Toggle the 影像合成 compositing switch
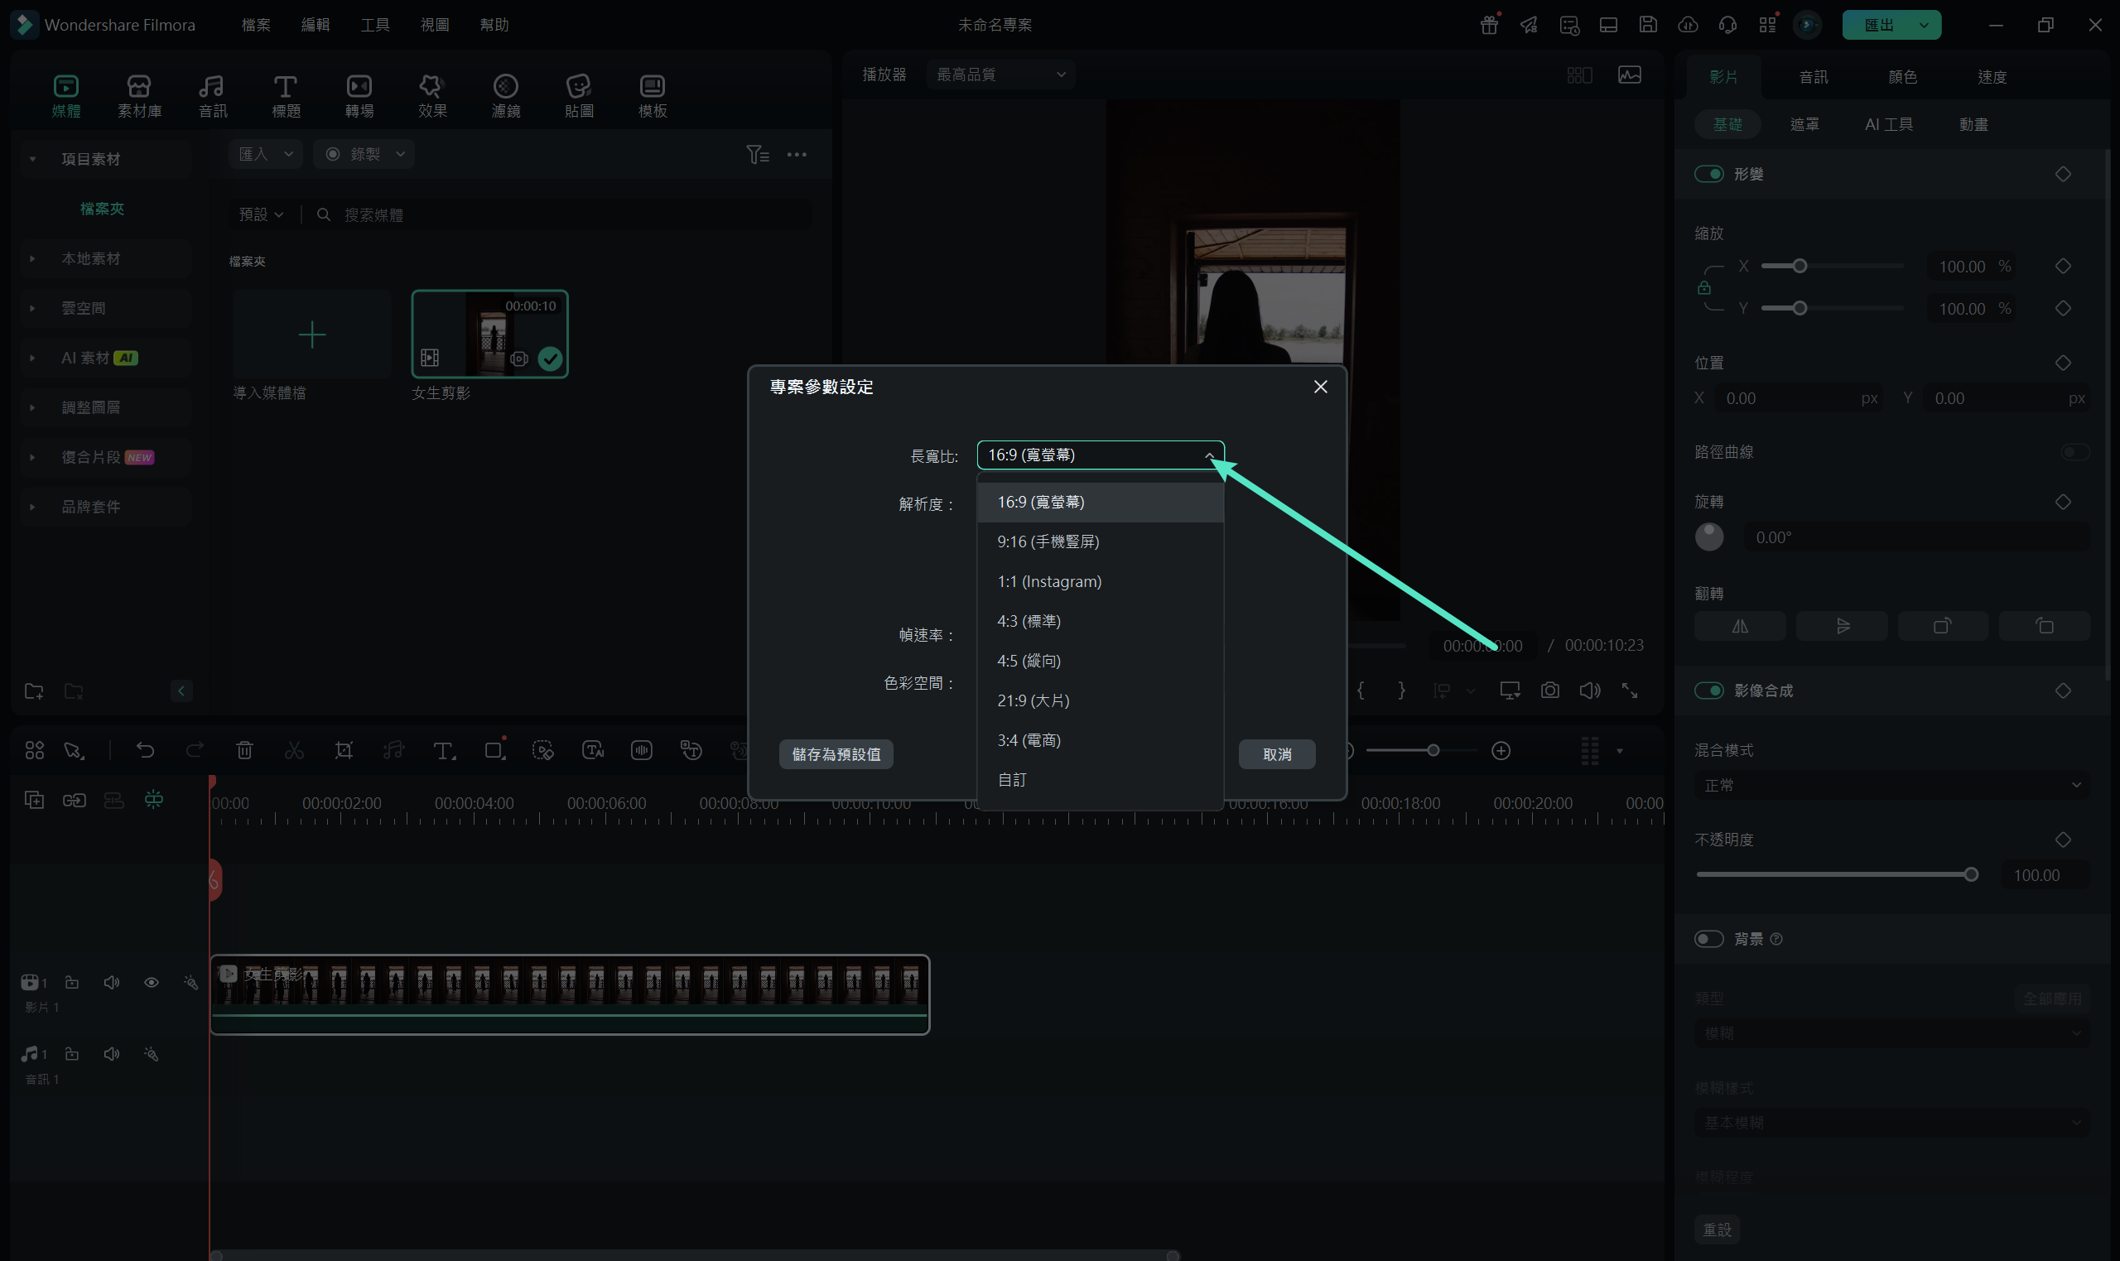2120x1261 pixels. tap(1708, 691)
